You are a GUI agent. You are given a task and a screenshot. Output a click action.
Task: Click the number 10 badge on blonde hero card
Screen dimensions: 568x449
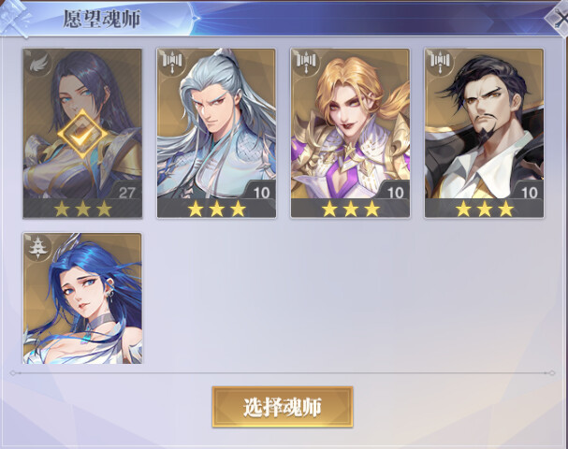[x=396, y=193]
